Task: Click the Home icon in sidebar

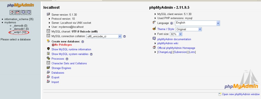Action: [x=12, y=12]
